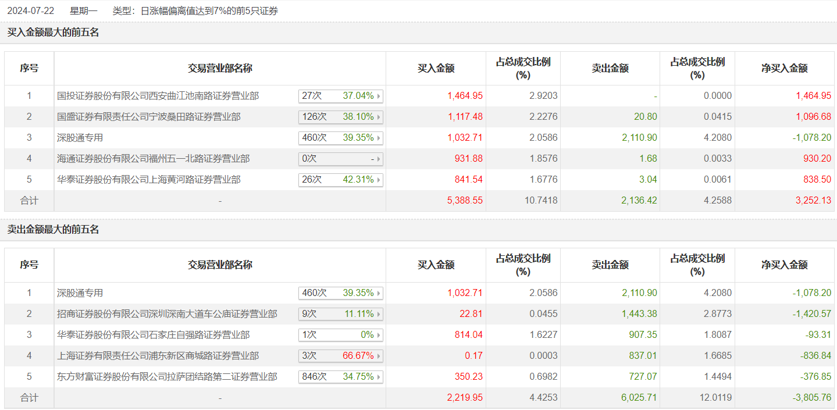Open 招商证券深圳深南大道车公庙证券营业部 link
This screenshot has height=410, width=837.
point(168,314)
